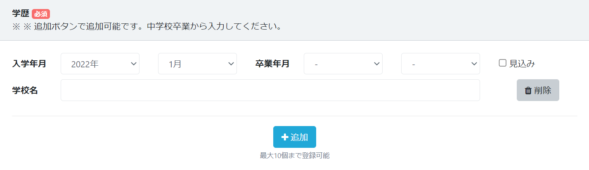Focus the 学校名 text input field

pos(270,90)
